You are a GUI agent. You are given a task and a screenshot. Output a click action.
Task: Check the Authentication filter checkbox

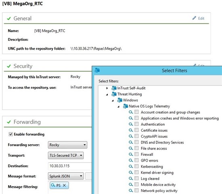coord(136,124)
